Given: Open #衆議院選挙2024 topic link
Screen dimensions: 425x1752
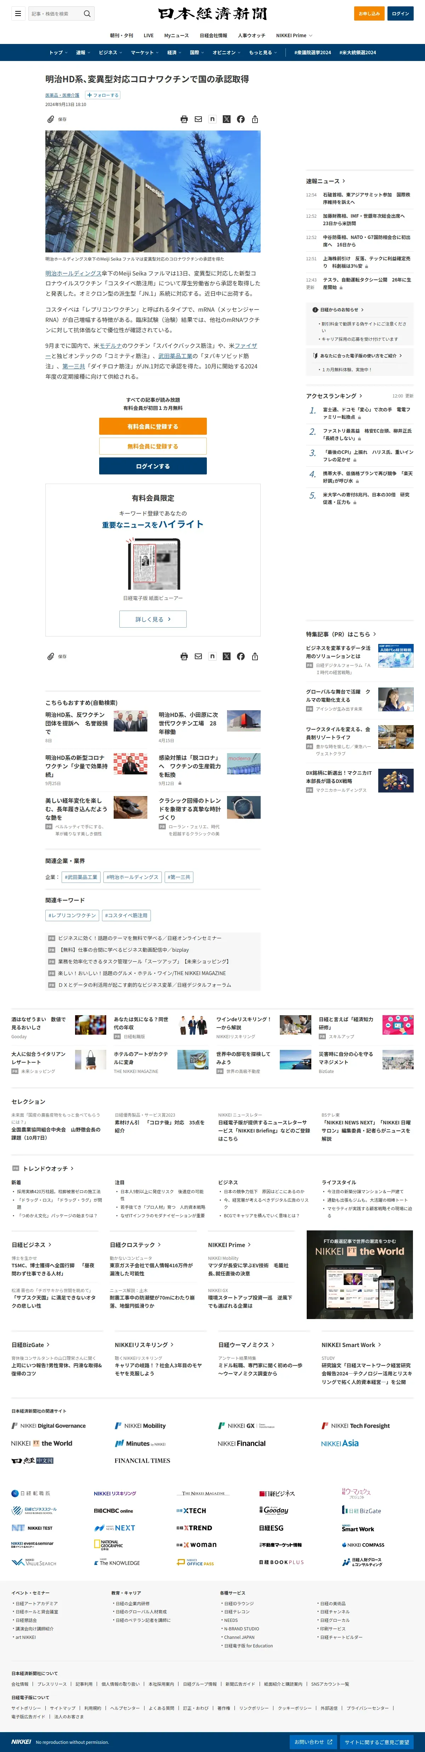Looking at the screenshot, I should [312, 52].
